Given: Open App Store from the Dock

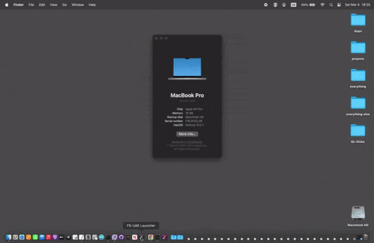Looking at the screenshot, I should pyautogui.click(x=42, y=237).
